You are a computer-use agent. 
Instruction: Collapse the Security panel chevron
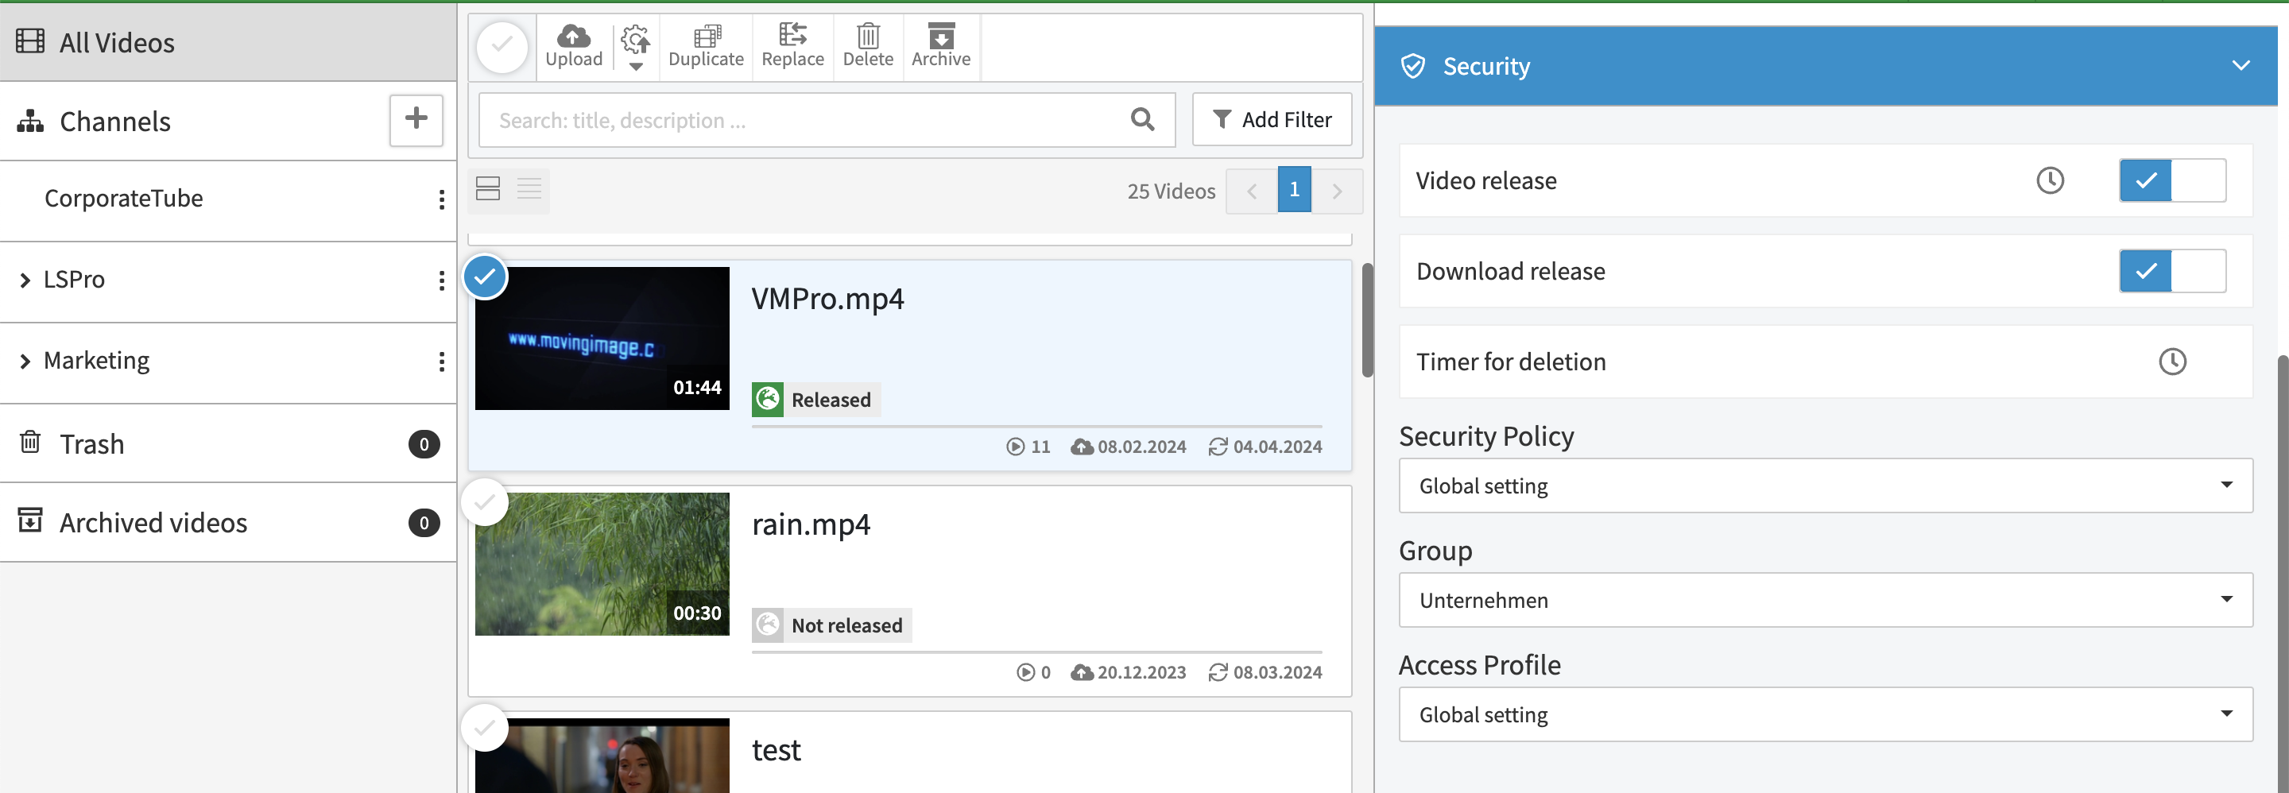point(2241,66)
